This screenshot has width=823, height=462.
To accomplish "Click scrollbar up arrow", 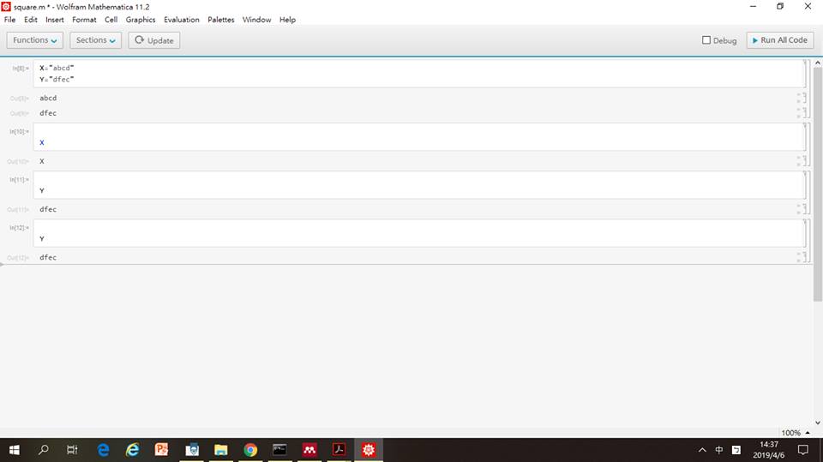I will (x=817, y=63).
